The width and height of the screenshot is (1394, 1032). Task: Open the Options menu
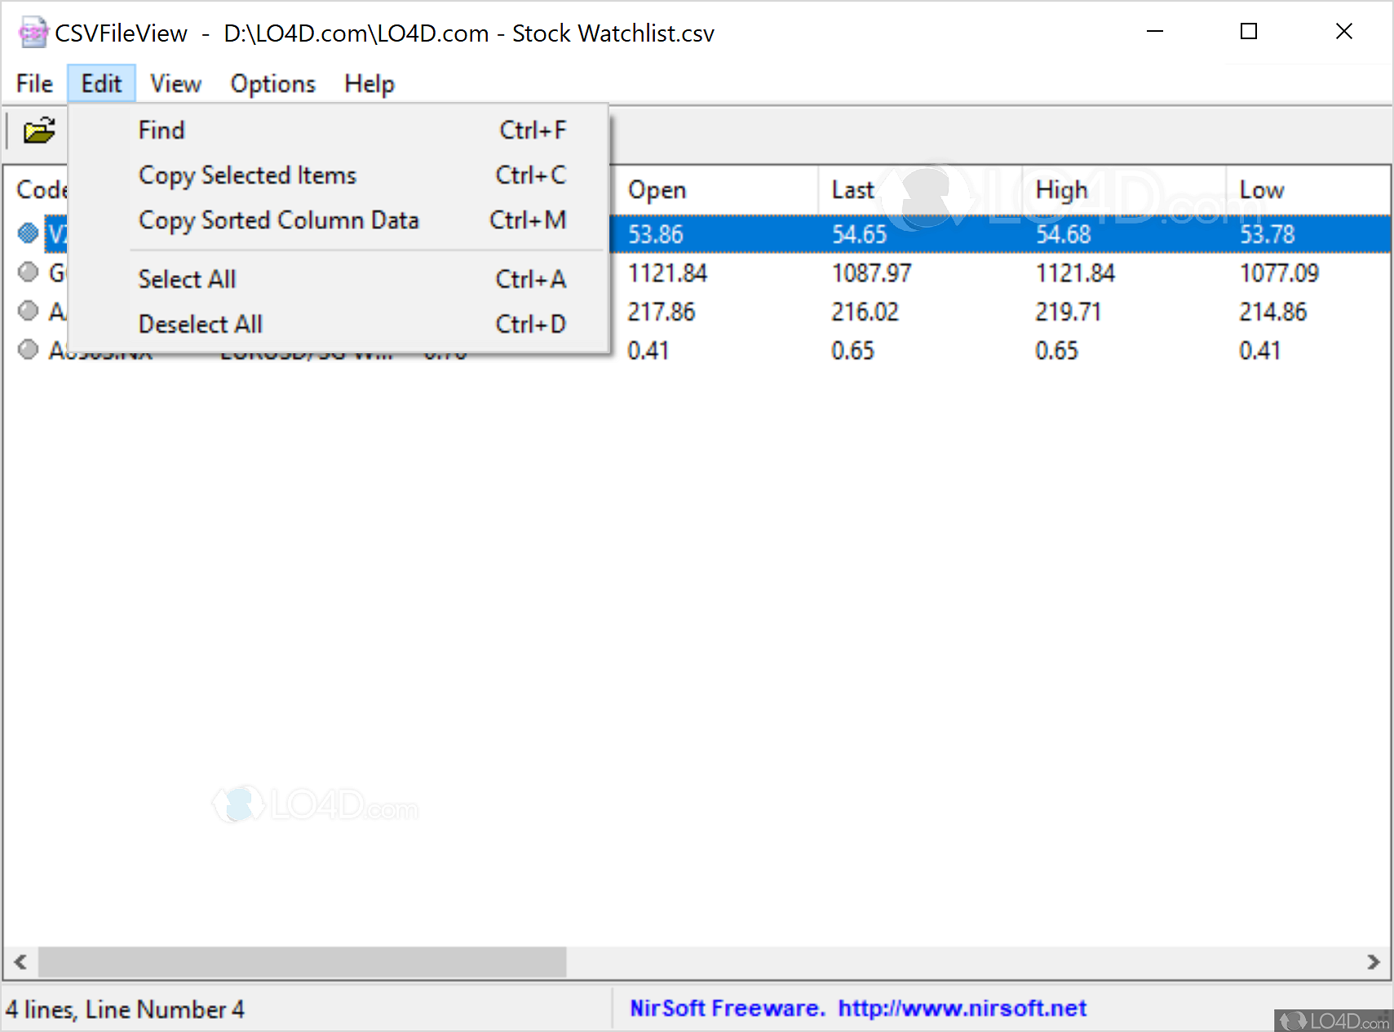272,83
